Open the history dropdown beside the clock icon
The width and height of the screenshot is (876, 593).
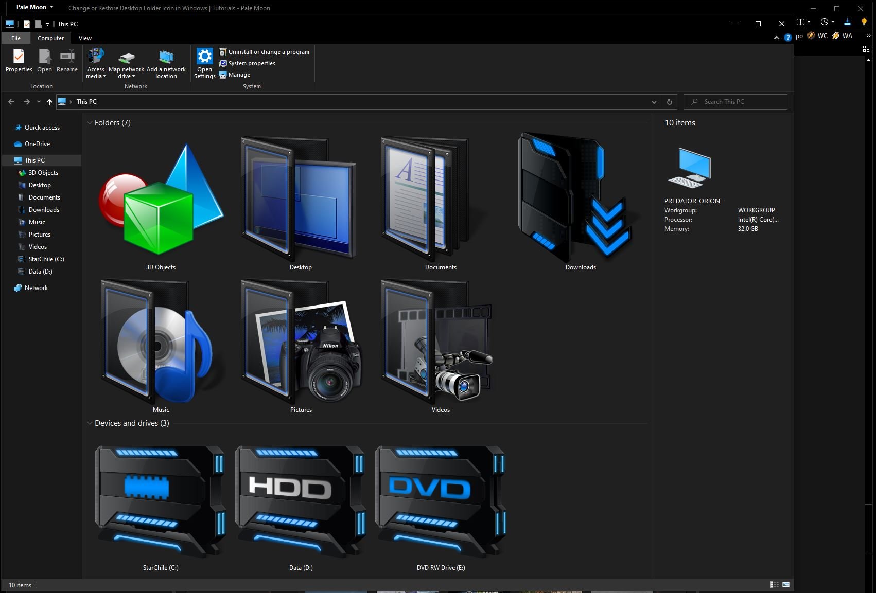coord(832,22)
